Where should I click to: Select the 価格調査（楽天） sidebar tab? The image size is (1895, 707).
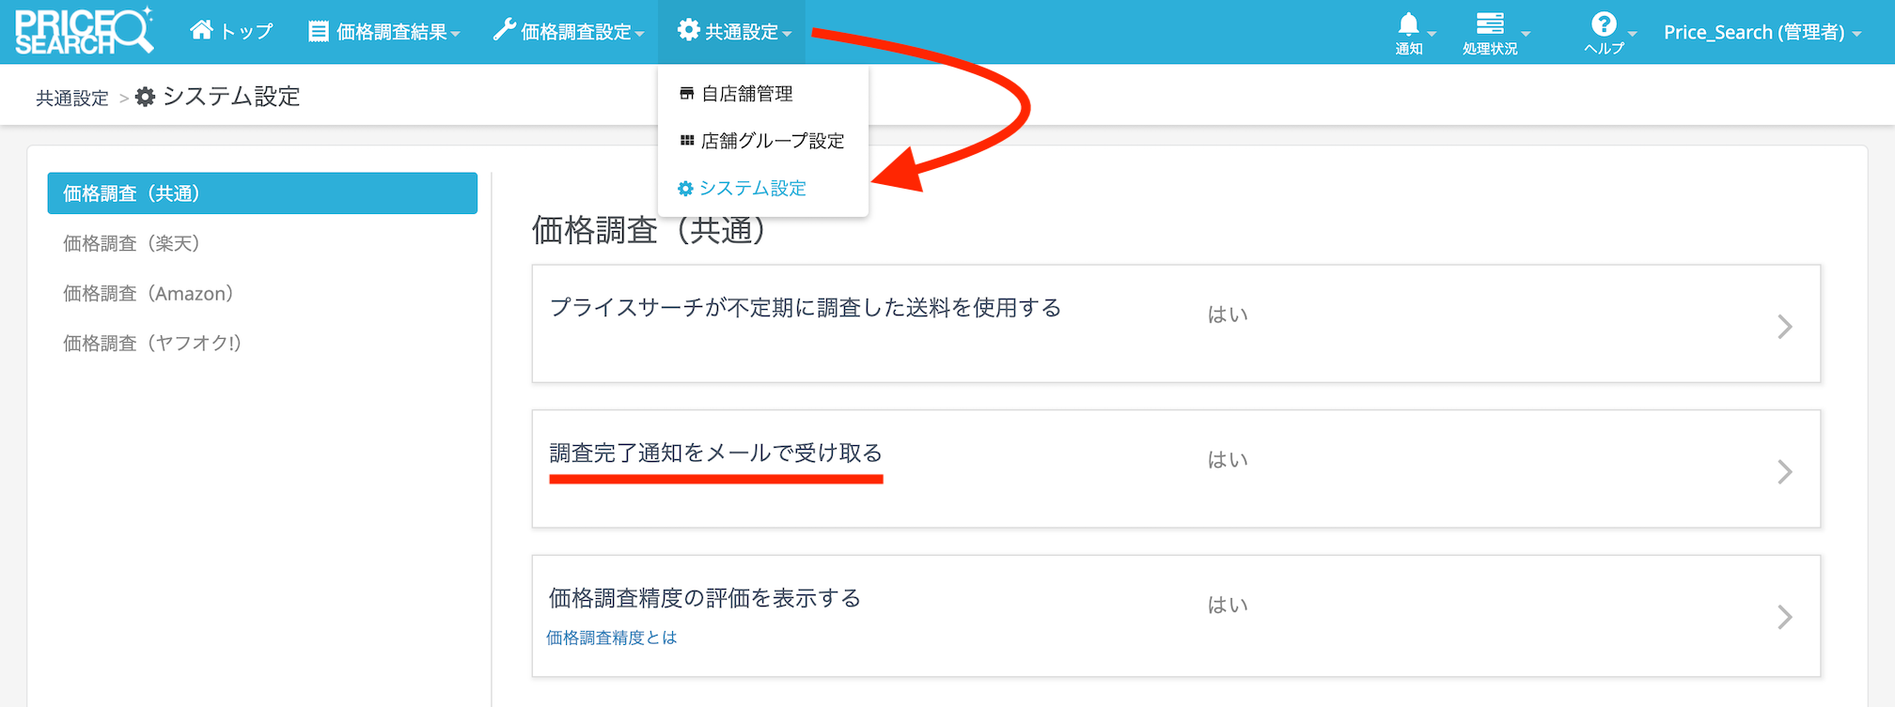point(132,243)
